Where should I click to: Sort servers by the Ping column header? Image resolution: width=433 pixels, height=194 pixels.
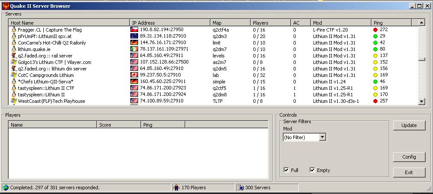click(x=394, y=22)
